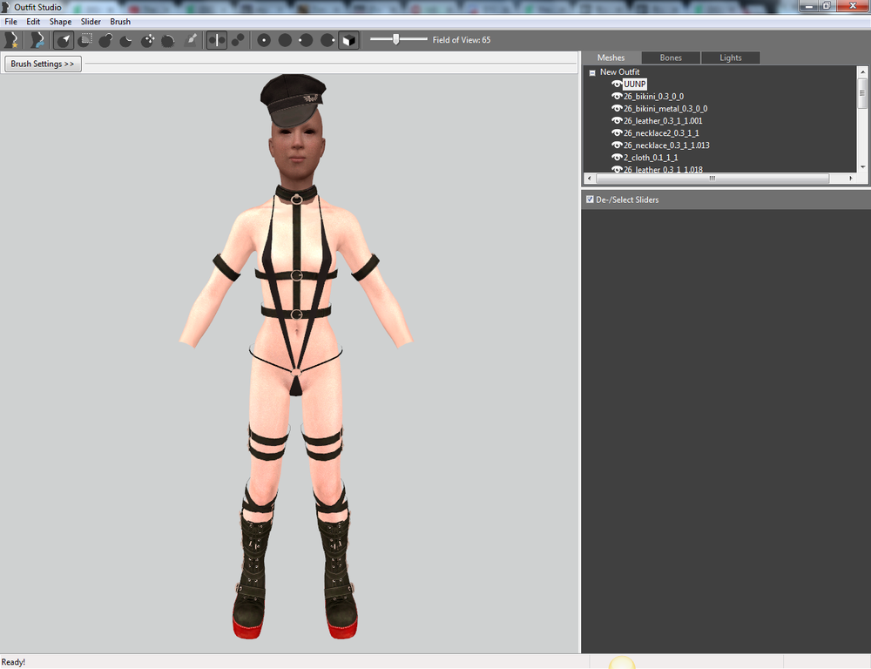Switch to right side view

click(327, 40)
